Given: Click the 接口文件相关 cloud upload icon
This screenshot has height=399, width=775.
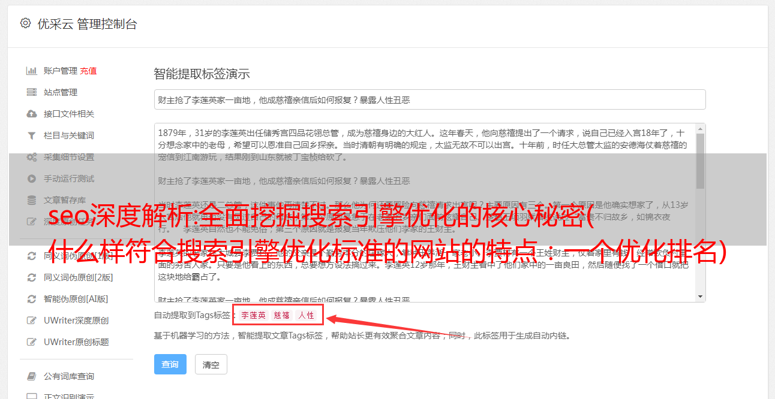Looking at the screenshot, I should click(32, 114).
